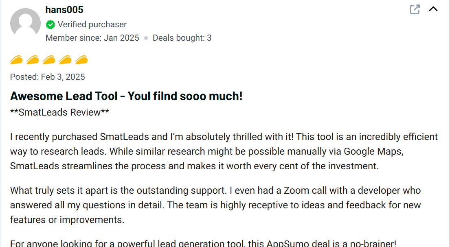Viewport: 450px width, 247px height.
Task: Click the paragraph starting 'I recently purchased'
Action: click(224, 151)
